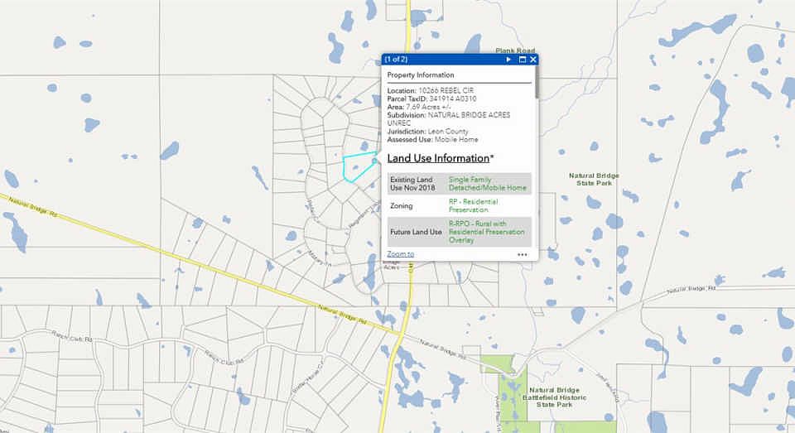
Task: Click the Parcel TaxID value 341914 A0310
Action: pos(452,99)
